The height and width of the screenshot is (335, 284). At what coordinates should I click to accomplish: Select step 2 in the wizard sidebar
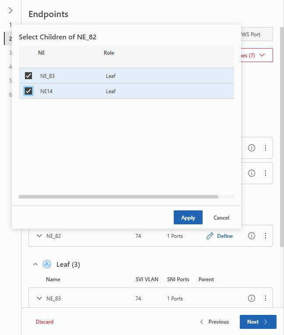point(11,38)
